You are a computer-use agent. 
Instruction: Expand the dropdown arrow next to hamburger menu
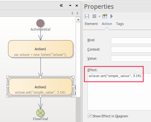pyautogui.click(x=99, y=16)
